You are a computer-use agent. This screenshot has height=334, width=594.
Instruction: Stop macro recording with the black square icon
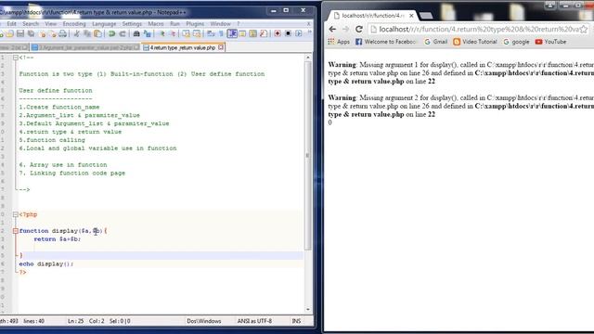click(288, 33)
